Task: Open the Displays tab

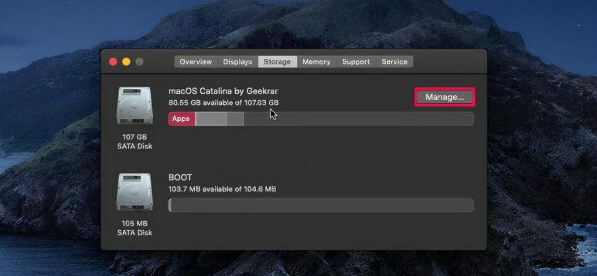Action: click(238, 62)
